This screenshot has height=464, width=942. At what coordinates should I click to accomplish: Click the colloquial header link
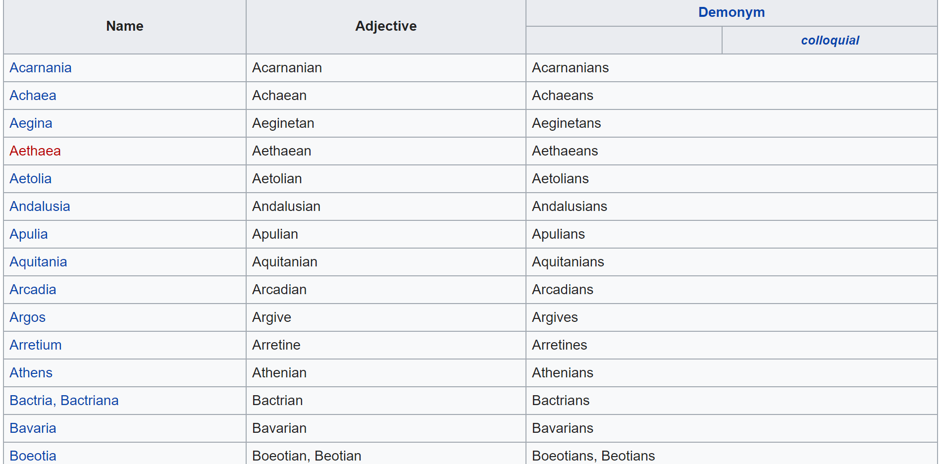tap(830, 41)
